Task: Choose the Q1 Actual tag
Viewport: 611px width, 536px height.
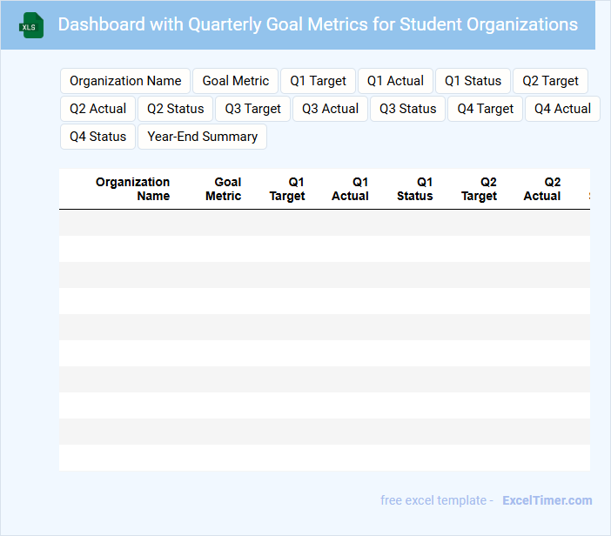Action: (395, 81)
